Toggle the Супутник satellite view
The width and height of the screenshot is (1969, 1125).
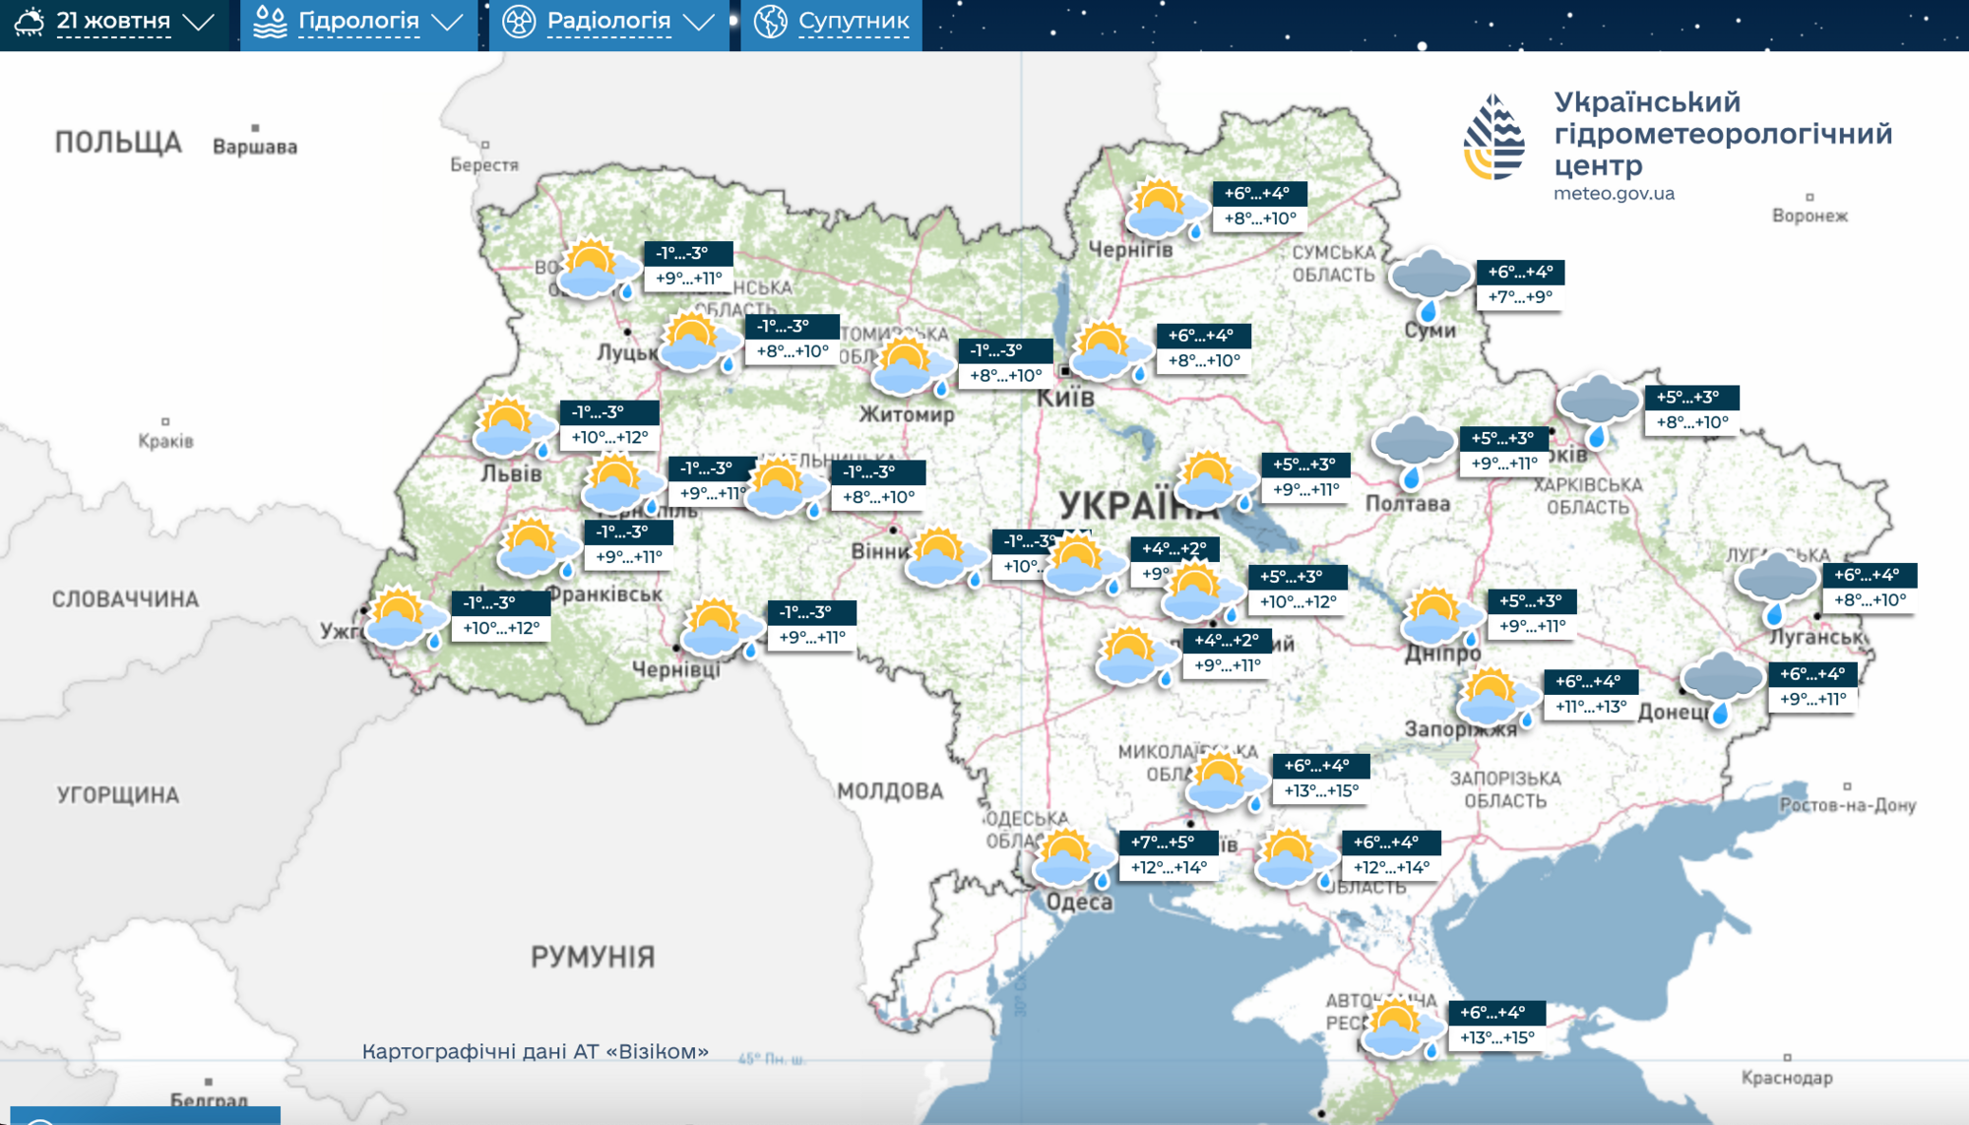[832, 20]
